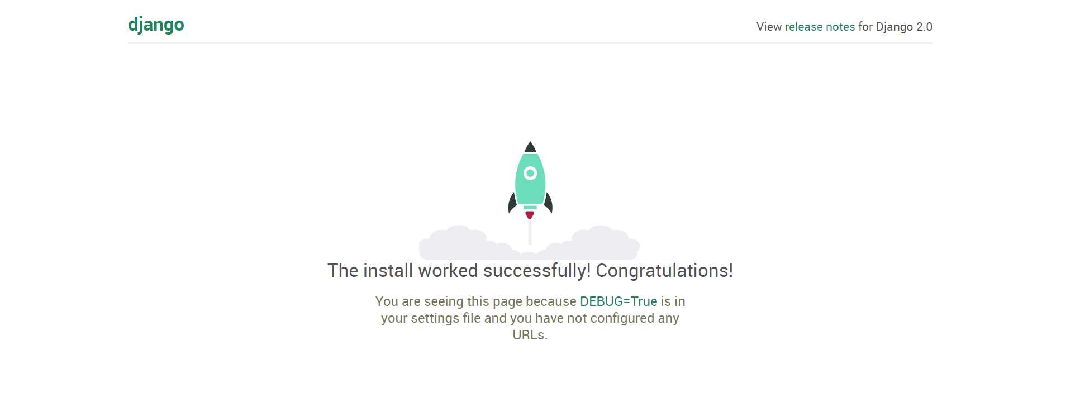The image size is (1066, 393).
Task: Click the header divider line under logo
Action: point(530,43)
